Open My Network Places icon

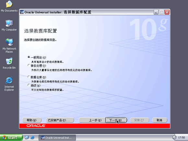(x=9, y=46)
